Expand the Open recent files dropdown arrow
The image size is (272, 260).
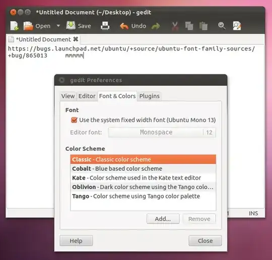(x=58, y=26)
